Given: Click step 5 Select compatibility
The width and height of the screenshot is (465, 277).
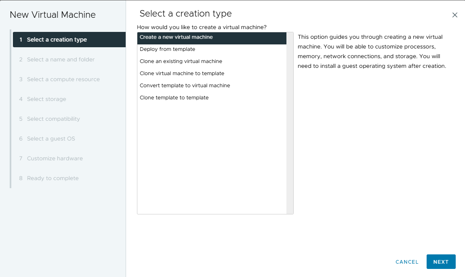Looking at the screenshot, I should coord(53,119).
